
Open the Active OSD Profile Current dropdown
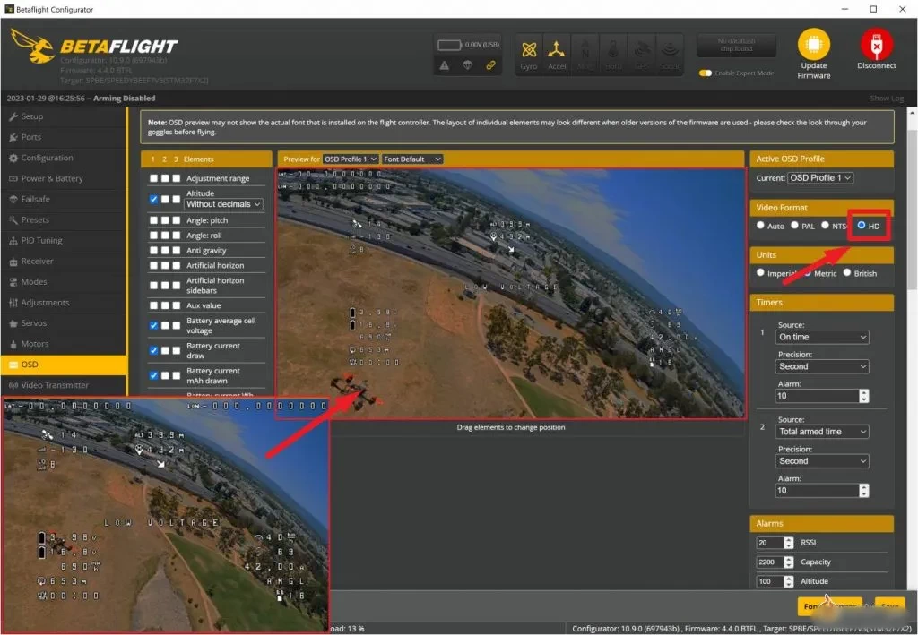click(x=819, y=177)
